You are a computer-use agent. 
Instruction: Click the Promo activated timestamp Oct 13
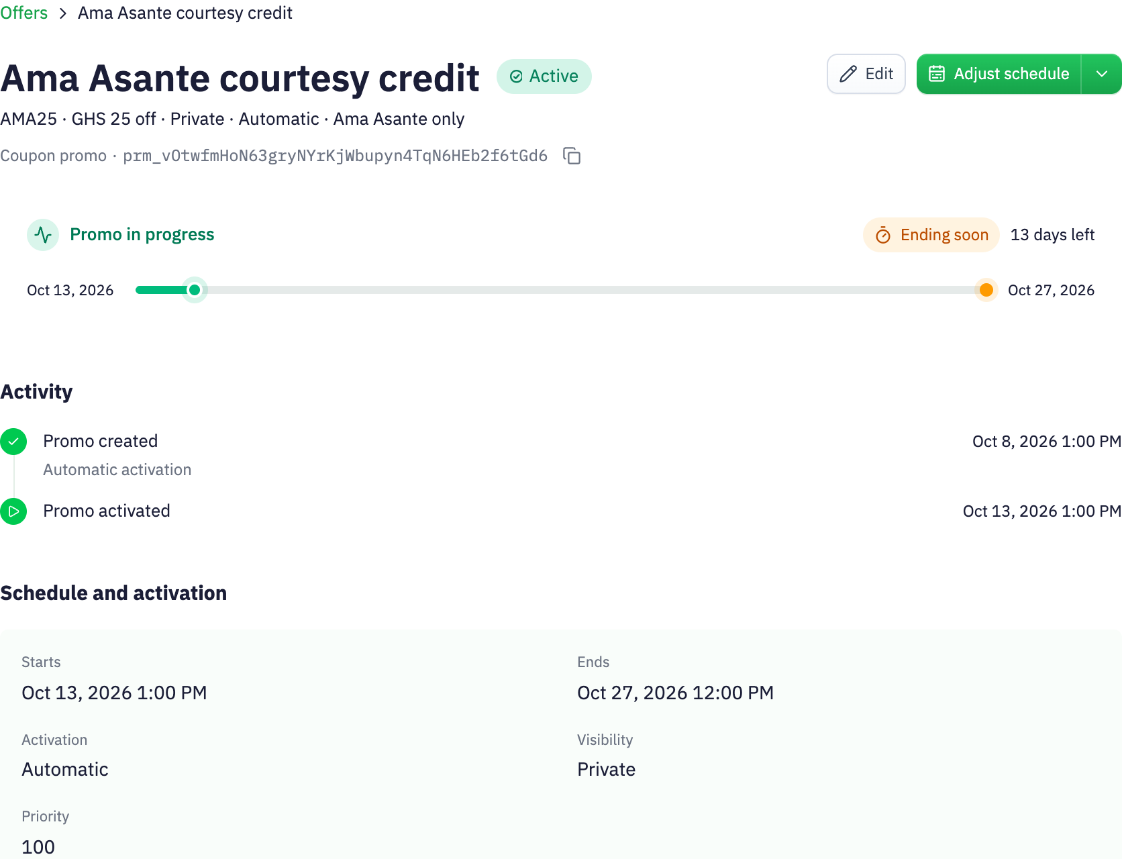[1042, 511]
